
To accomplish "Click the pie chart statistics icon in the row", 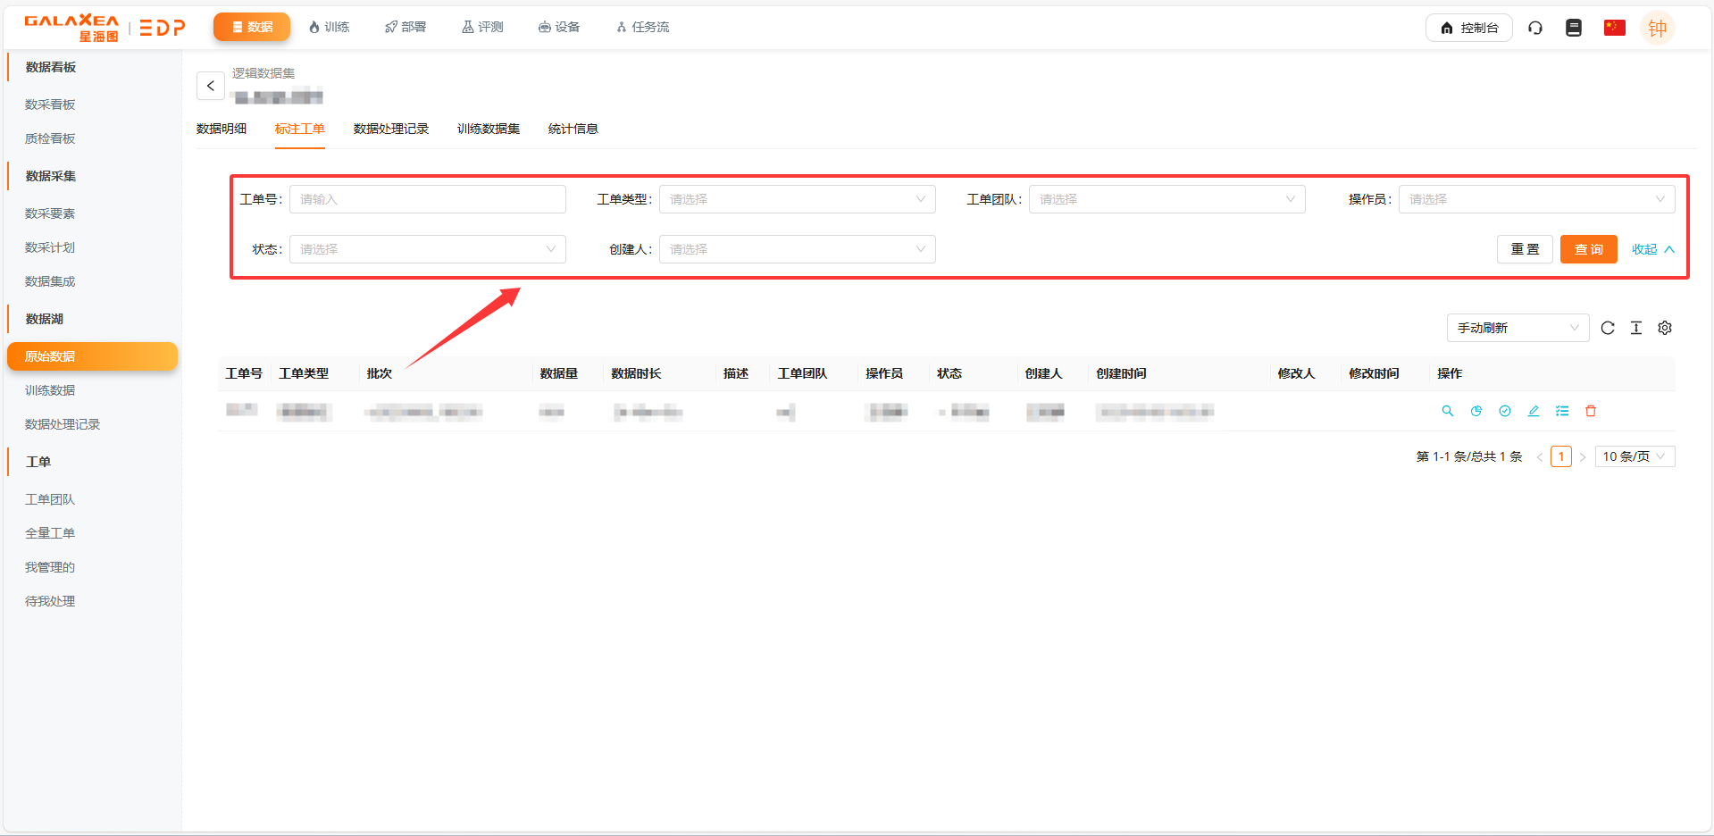I will pyautogui.click(x=1476, y=411).
